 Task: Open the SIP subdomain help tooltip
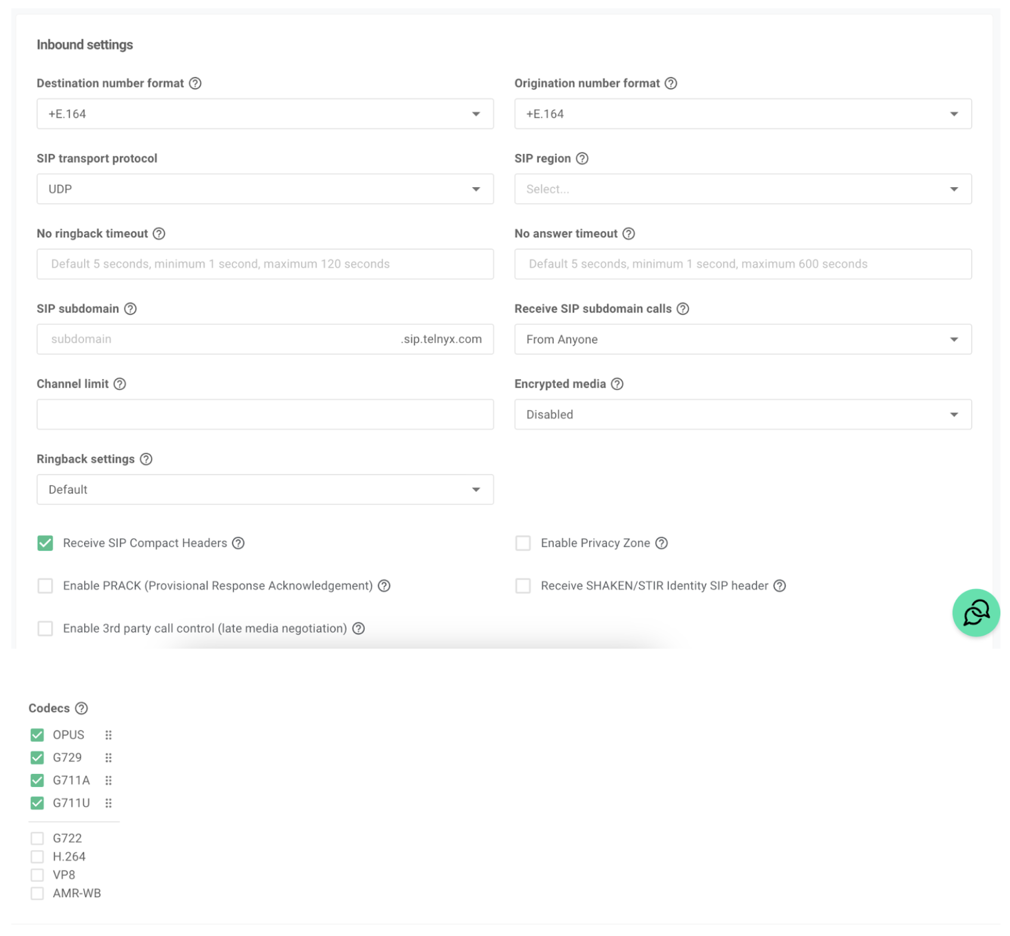131,309
